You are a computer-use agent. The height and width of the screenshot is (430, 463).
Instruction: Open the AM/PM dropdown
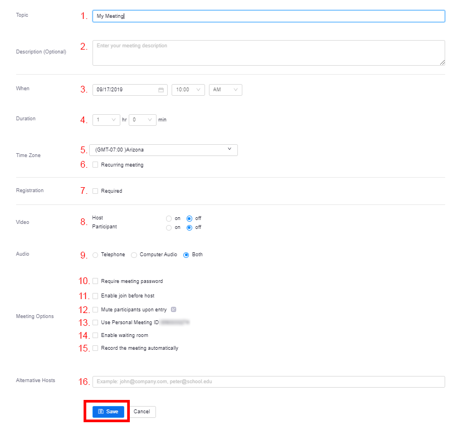(225, 90)
